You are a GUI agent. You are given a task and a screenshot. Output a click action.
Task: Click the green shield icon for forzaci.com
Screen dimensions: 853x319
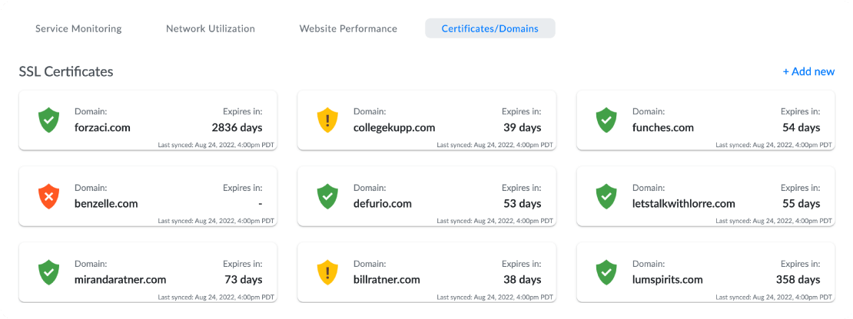pyautogui.click(x=48, y=120)
